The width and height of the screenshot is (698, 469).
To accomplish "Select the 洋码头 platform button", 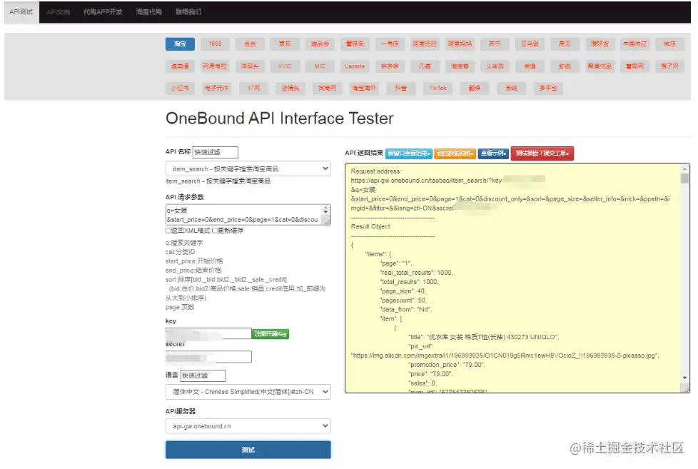I will [250, 66].
